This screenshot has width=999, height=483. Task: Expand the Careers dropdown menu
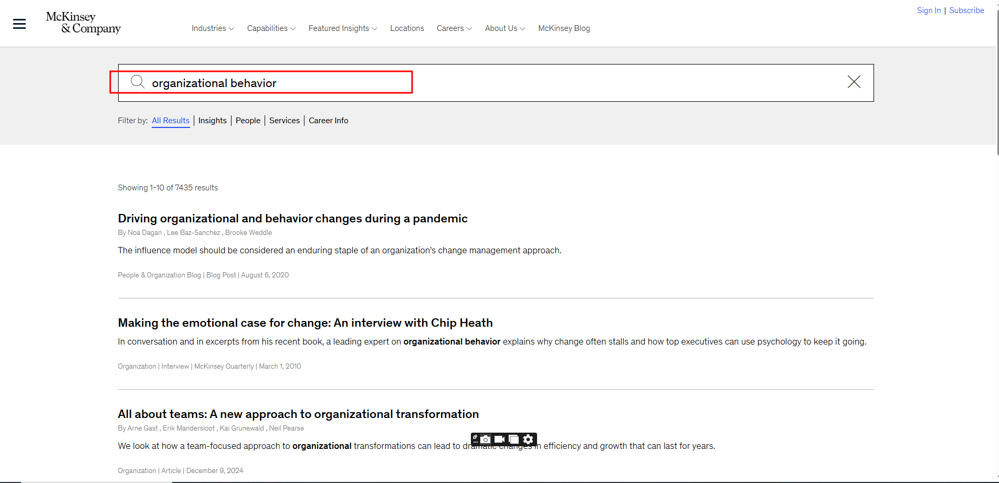pyautogui.click(x=454, y=28)
